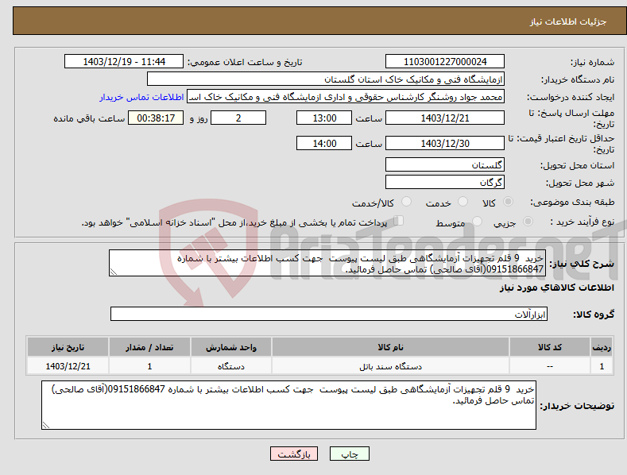Click the price validity time 14:00 field

pyautogui.click(x=324, y=143)
